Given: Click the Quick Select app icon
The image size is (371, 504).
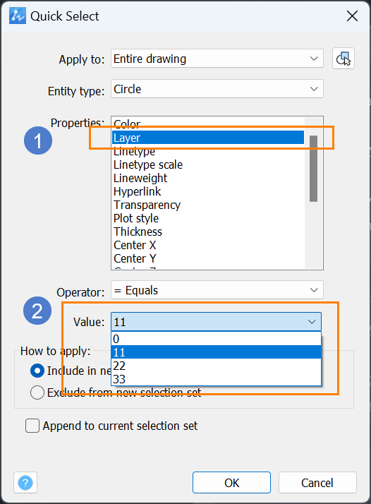Looking at the screenshot, I should (18, 16).
